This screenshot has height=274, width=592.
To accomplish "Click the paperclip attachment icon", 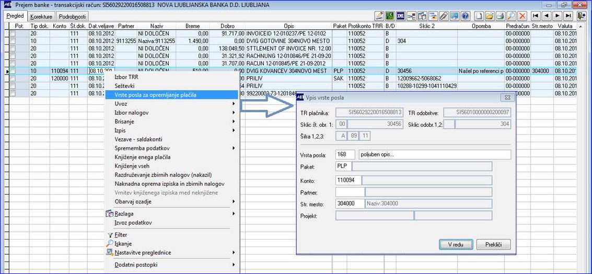I will tap(444, 16).
